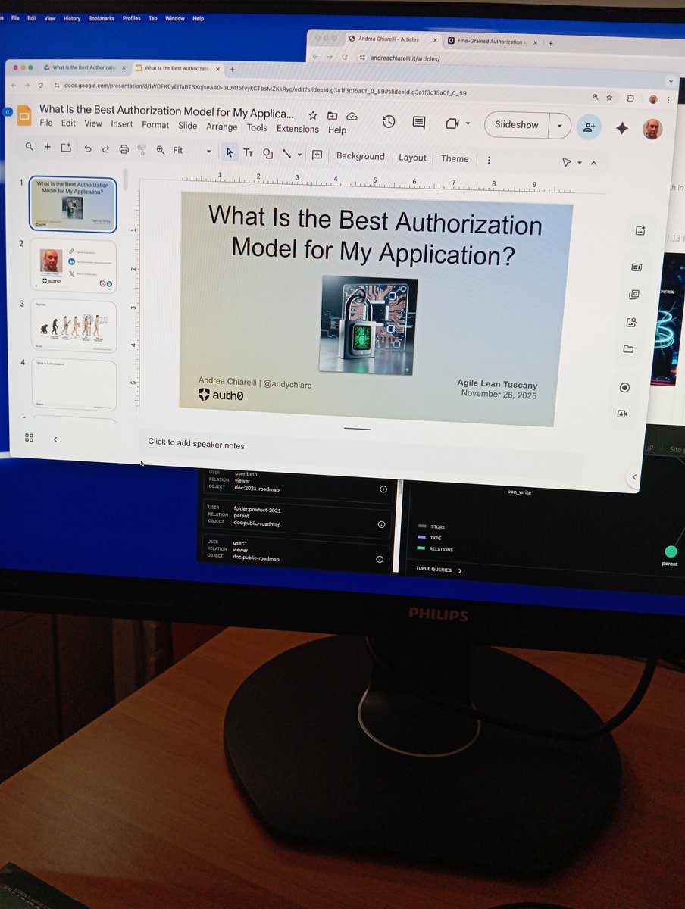The image size is (685, 909).
Task: Select the Line tool icon
Action: 286,154
